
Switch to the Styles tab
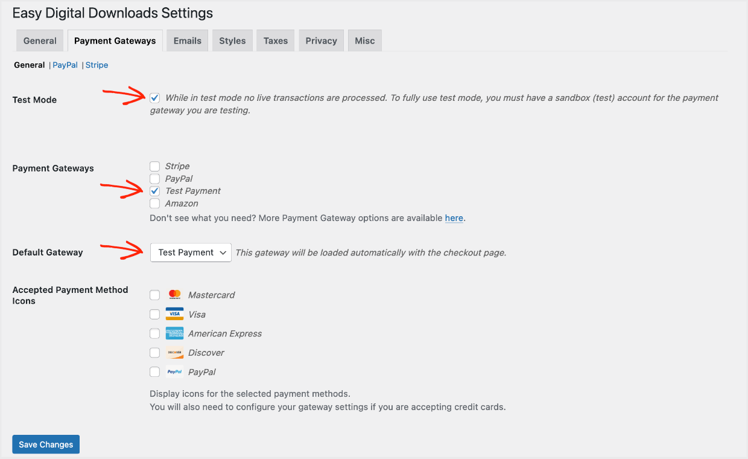pyautogui.click(x=232, y=40)
